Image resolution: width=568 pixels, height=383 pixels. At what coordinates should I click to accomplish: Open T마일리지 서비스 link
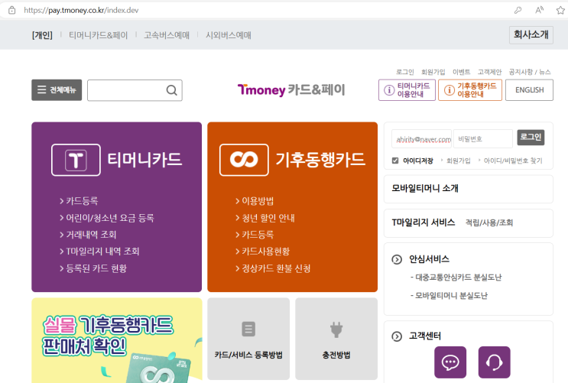pos(423,222)
